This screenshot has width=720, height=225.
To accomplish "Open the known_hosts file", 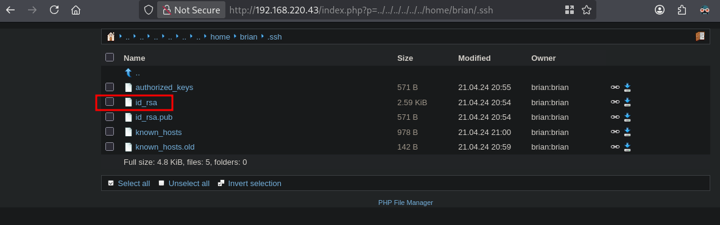I will pyautogui.click(x=158, y=133).
